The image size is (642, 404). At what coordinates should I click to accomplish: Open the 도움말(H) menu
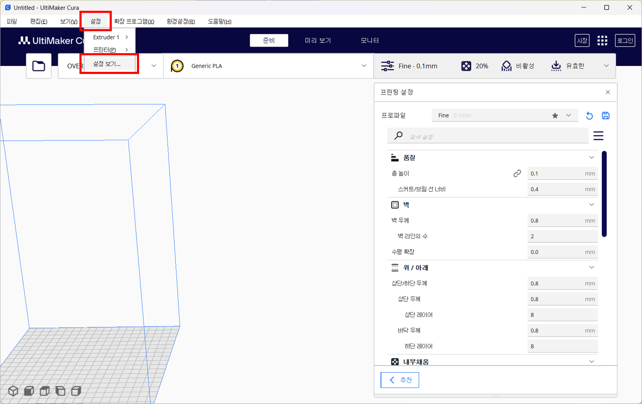pos(220,22)
